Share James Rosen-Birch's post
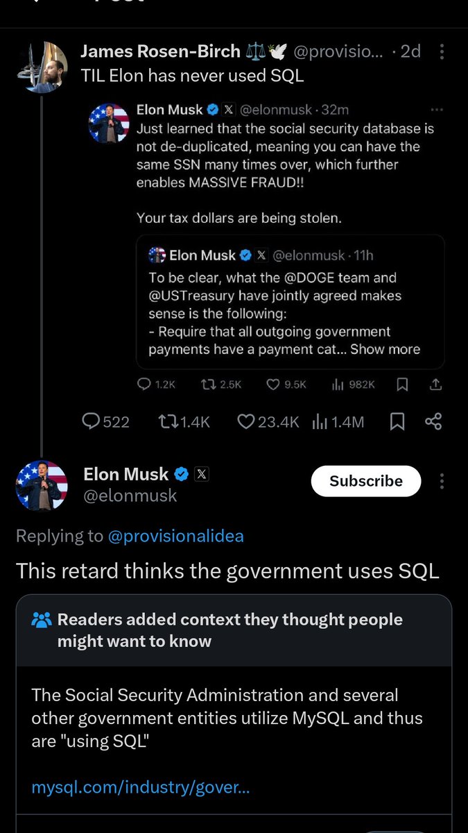Viewport: 468px width, 833px height. click(x=433, y=421)
